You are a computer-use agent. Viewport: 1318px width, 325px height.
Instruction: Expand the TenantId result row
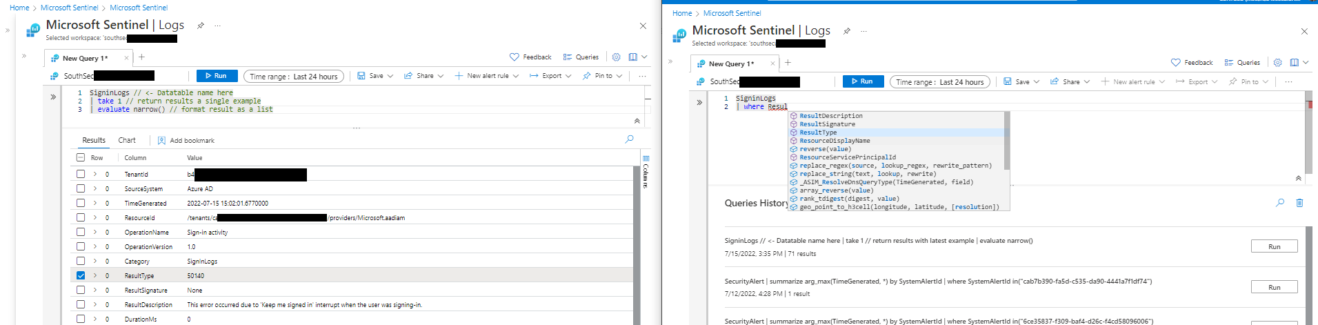95,175
